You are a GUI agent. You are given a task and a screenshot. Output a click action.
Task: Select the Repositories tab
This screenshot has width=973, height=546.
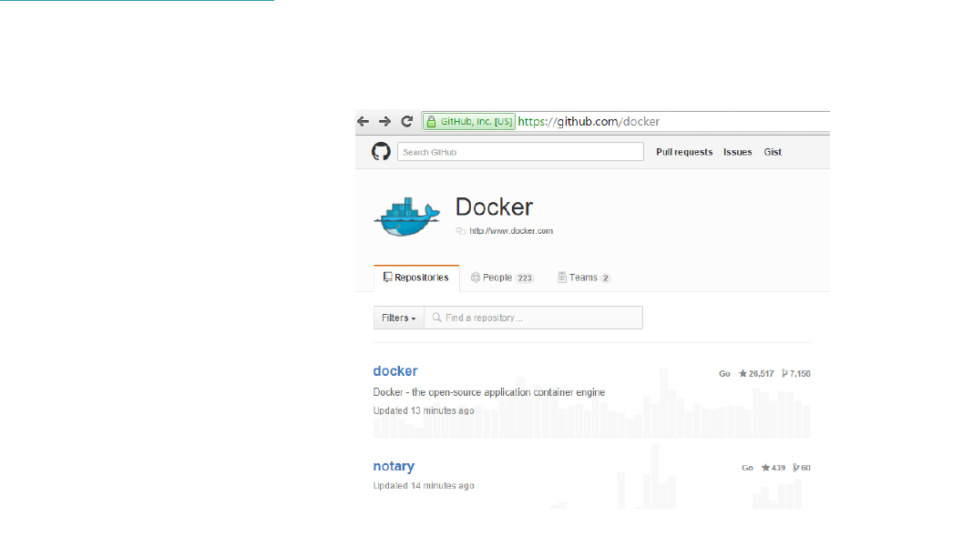[416, 278]
